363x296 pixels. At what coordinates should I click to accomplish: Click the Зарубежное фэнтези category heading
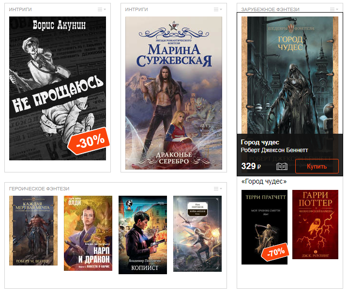[270, 10]
